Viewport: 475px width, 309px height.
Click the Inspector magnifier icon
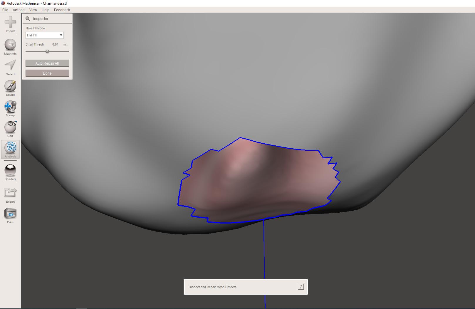28,19
